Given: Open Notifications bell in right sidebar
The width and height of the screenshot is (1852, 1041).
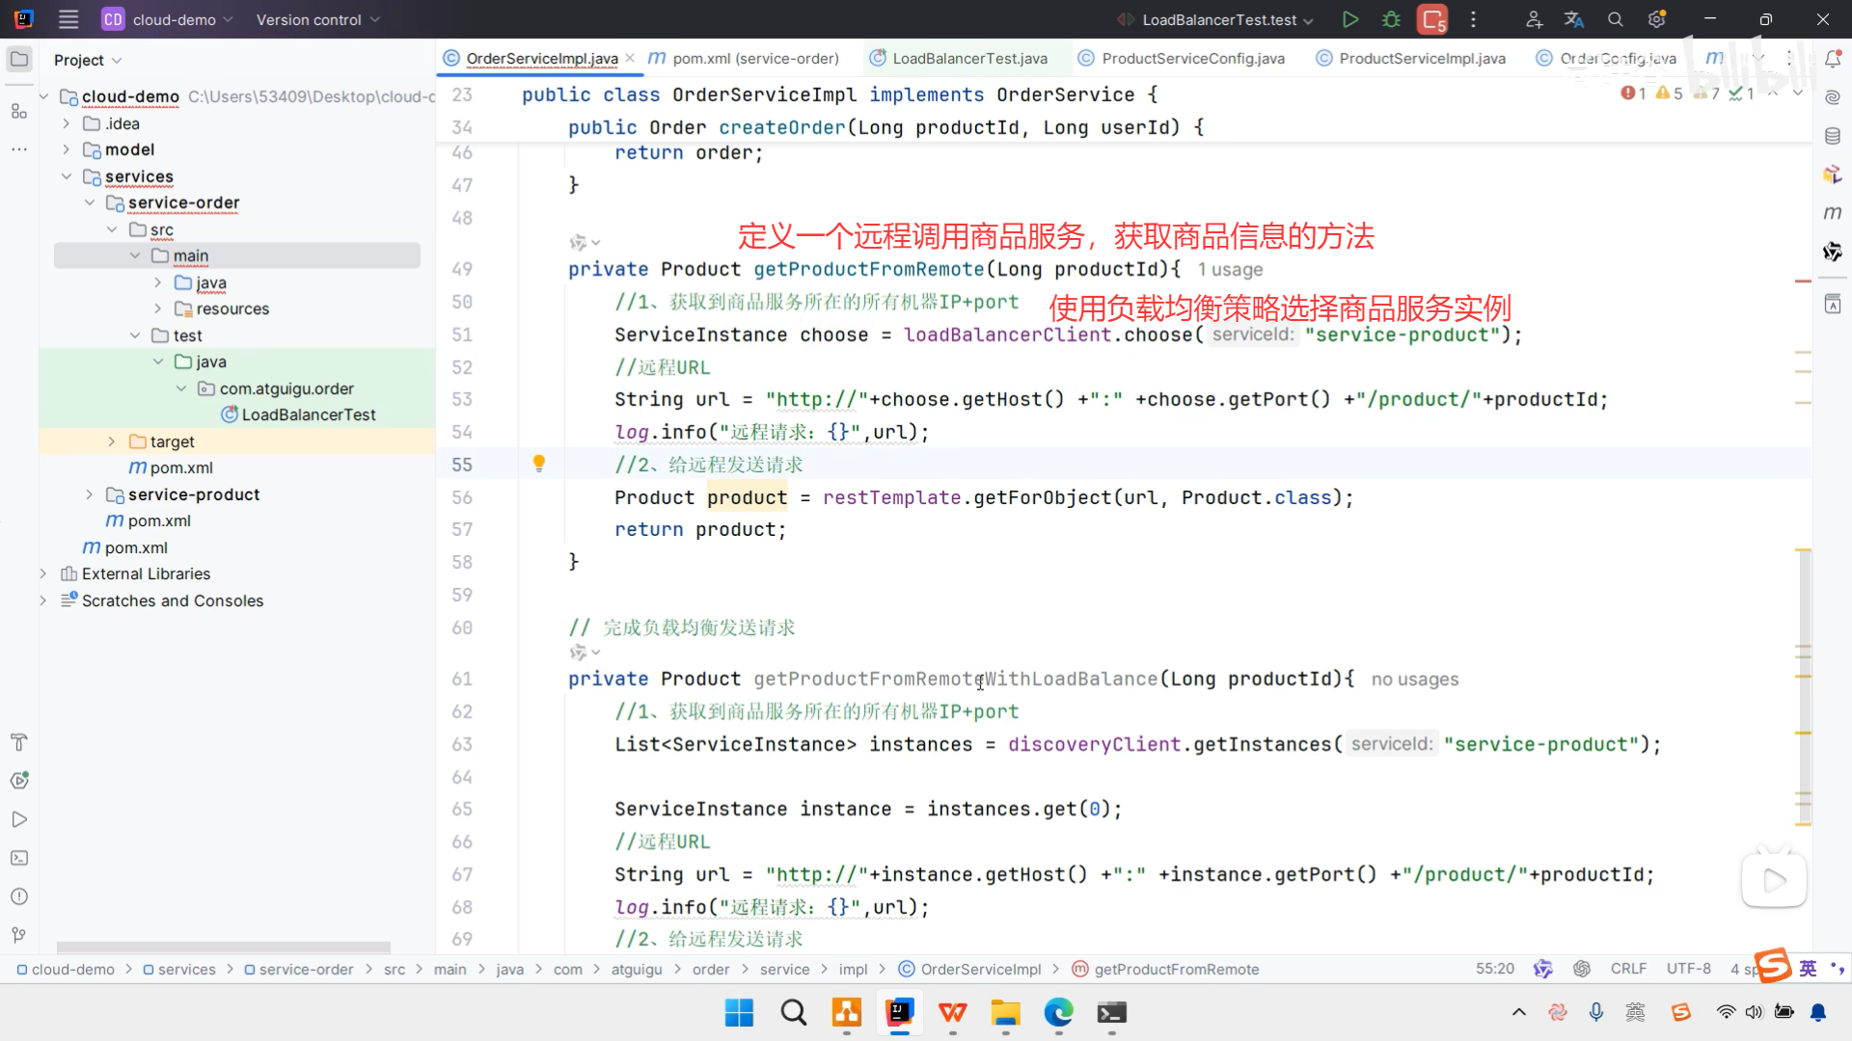Looking at the screenshot, I should coord(1833,59).
